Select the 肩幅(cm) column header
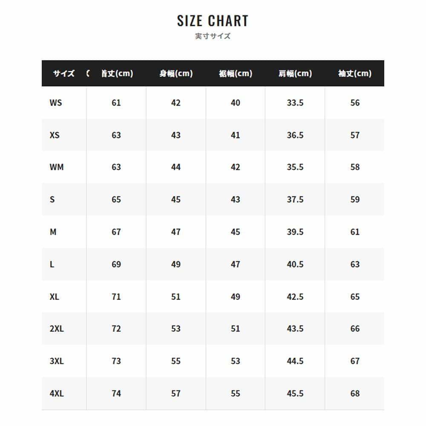This screenshot has height=426, width=426. point(295,73)
